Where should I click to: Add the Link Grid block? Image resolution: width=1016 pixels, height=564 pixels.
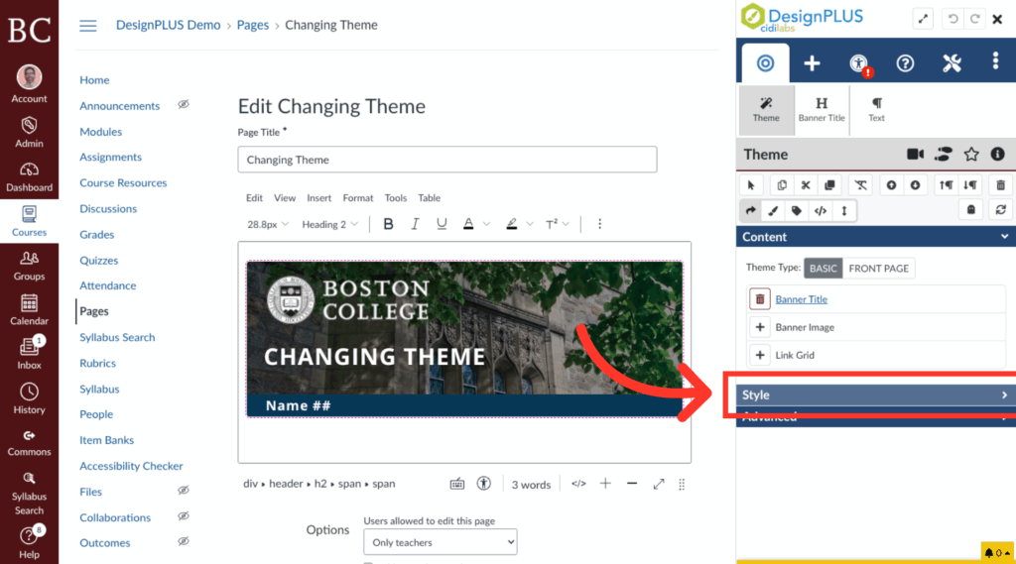760,355
